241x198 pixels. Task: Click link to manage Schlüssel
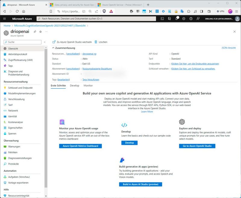(x=193, y=69)
